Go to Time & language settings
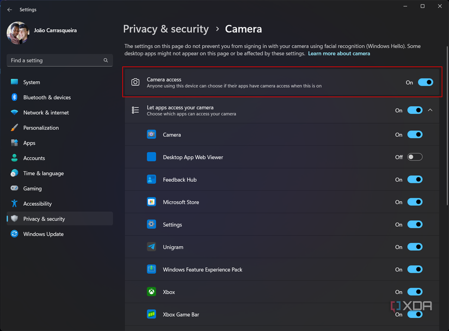The width and height of the screenshot is (449, 331). 43,173
